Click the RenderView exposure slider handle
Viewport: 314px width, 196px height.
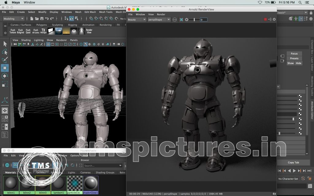pyautogui.click(x=194, y=20)
